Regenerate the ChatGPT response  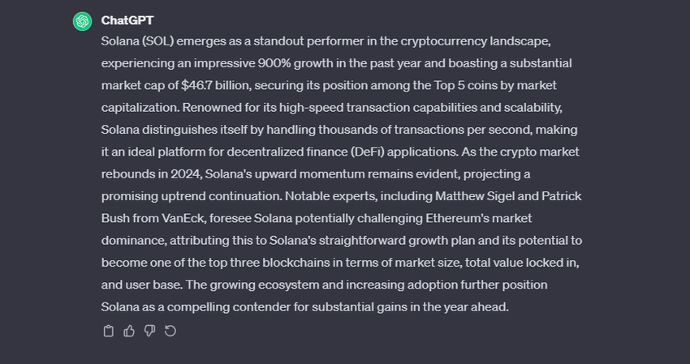[x=170, y=331]
